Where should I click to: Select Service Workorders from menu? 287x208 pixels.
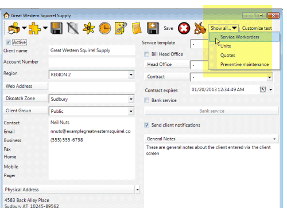click(244, 37)
